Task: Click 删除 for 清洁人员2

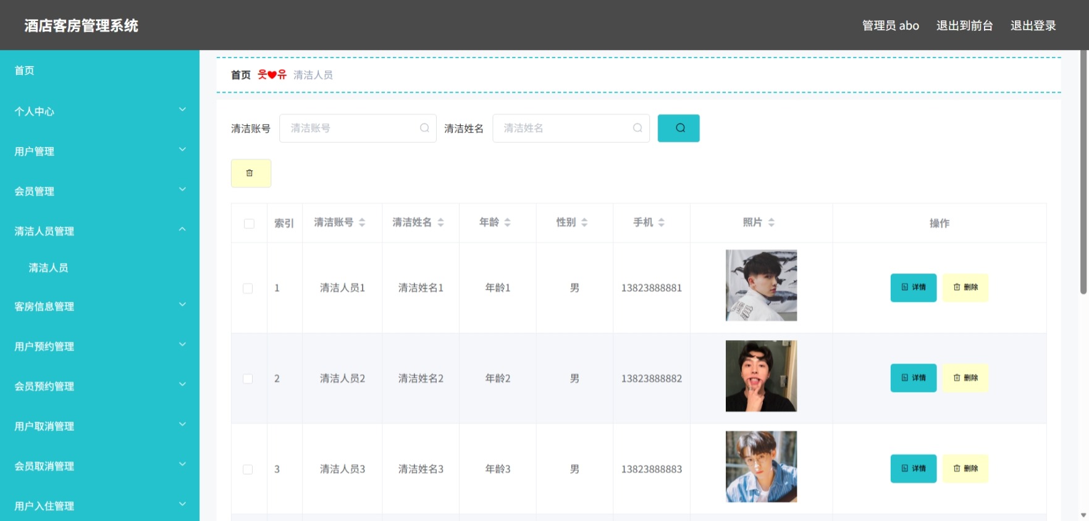Action: pos(965,378)
